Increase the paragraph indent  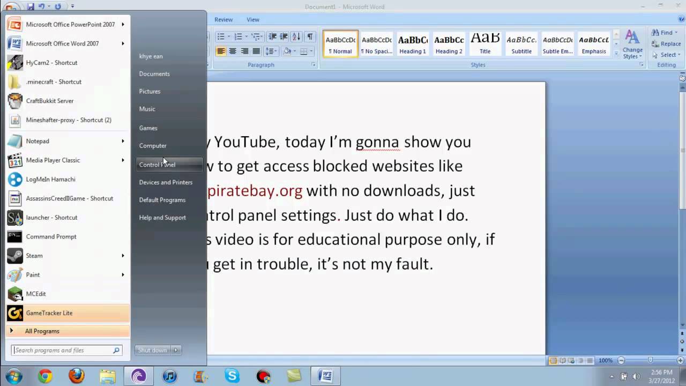284,36
